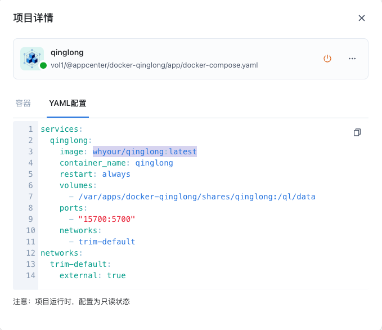The height and width of the screenshot is (330, 382).
Task: Click the volumes path on line 7
Action: click(x=197, y=197)
